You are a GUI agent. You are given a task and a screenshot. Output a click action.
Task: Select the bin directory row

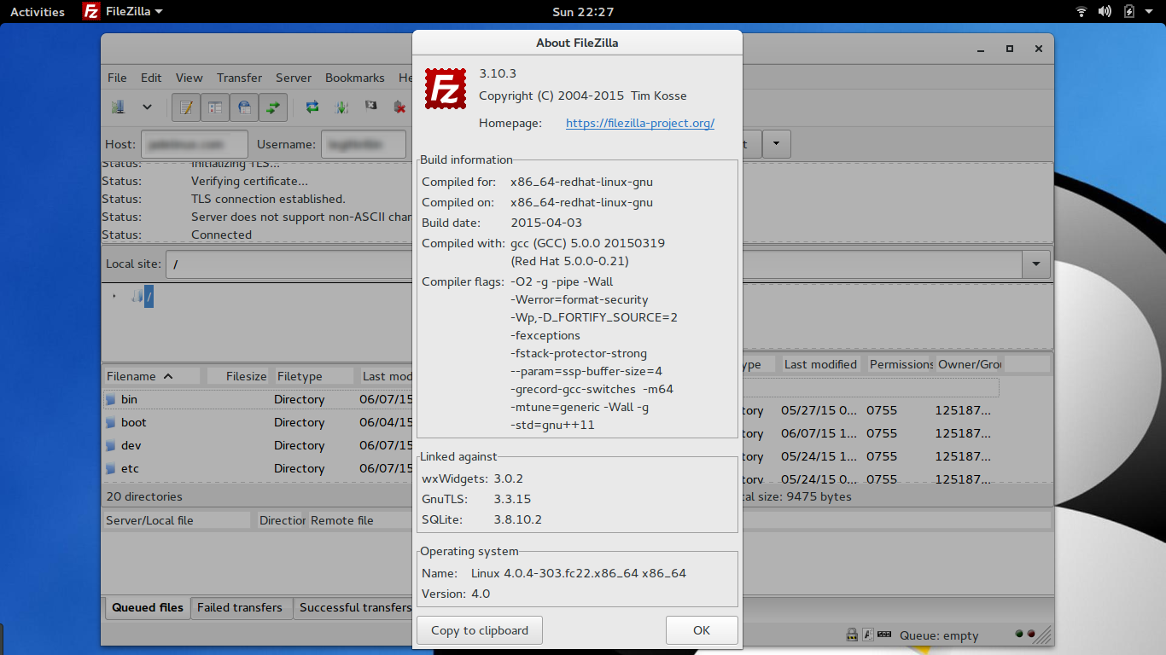(x=257, y=399)
